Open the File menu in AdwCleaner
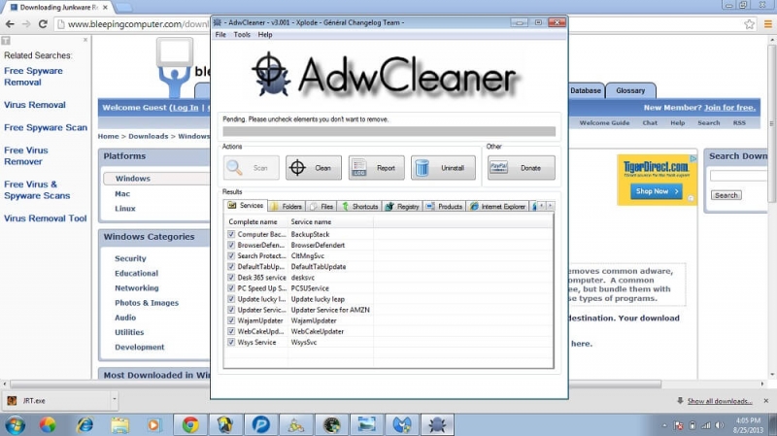Image resolution: width=777 pixels, height=436 pixels. tap(220, 35)
